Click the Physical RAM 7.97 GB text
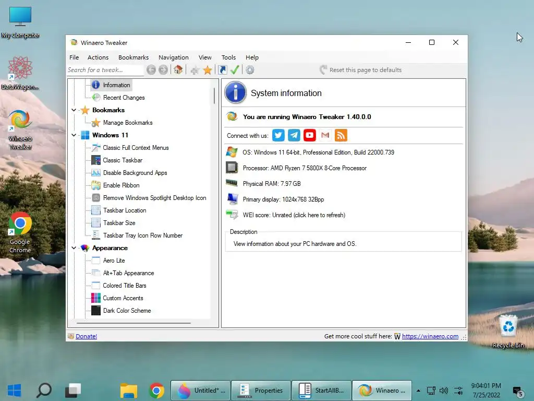Viewport: 534px width, 401px height. click(272, 184)
